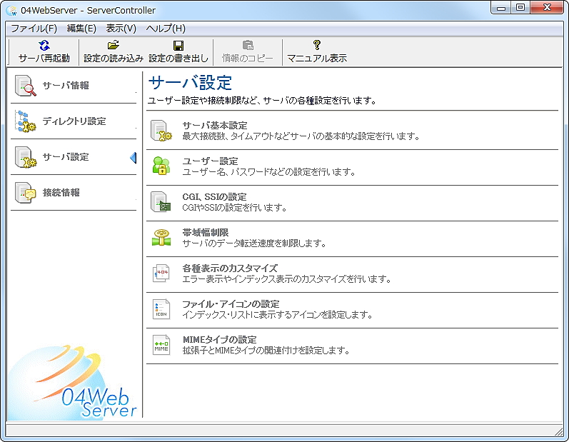Select サーバ情報 label in the sidebar
569x442 pixels.
coord(66,86)
